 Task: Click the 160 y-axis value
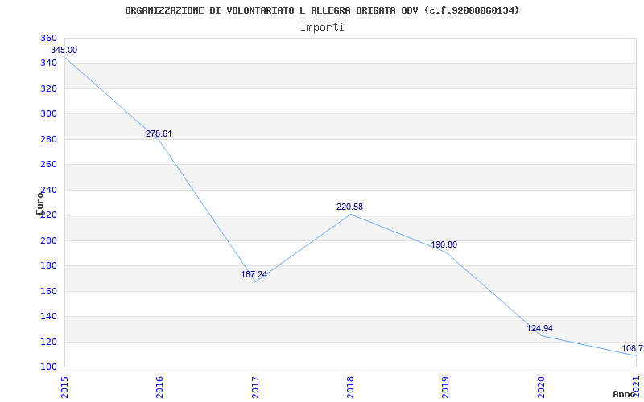click(x=49, y=291)
